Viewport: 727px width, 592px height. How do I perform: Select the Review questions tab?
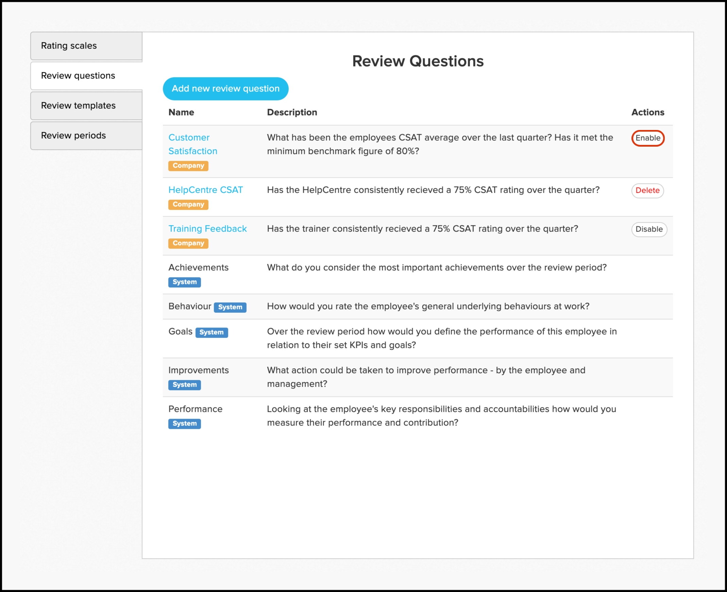pyautogui.click(x=86, y=76)
